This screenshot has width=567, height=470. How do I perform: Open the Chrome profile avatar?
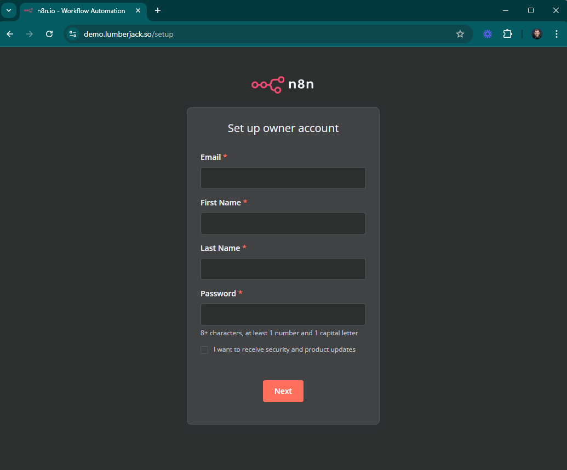(537, 34)
